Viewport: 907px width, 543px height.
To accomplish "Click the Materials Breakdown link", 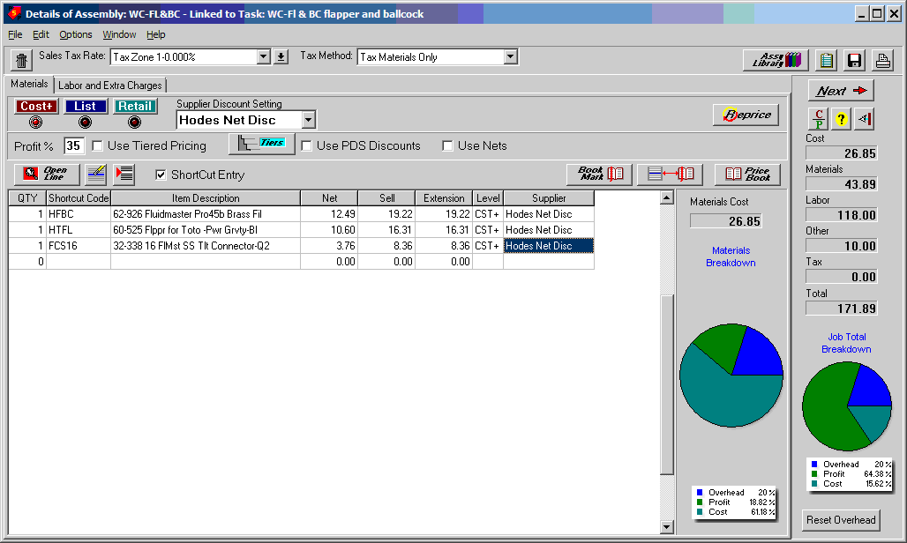I will coord(731,257).
